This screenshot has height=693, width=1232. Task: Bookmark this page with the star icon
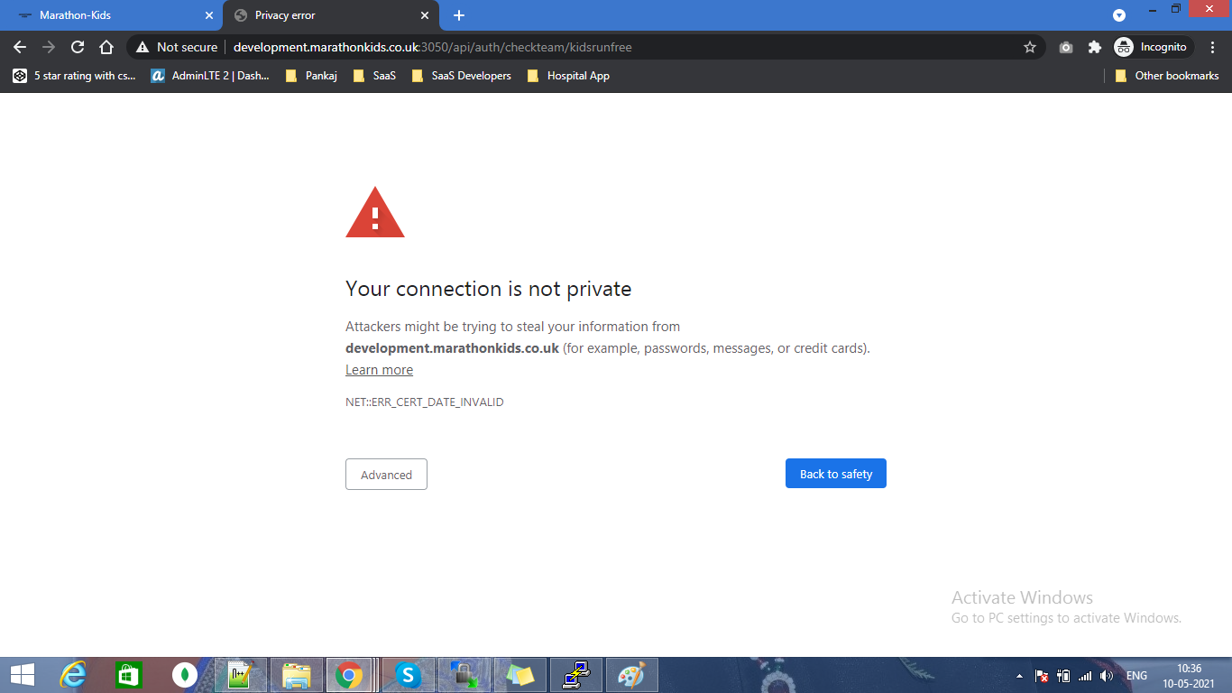coord(1029,47)
